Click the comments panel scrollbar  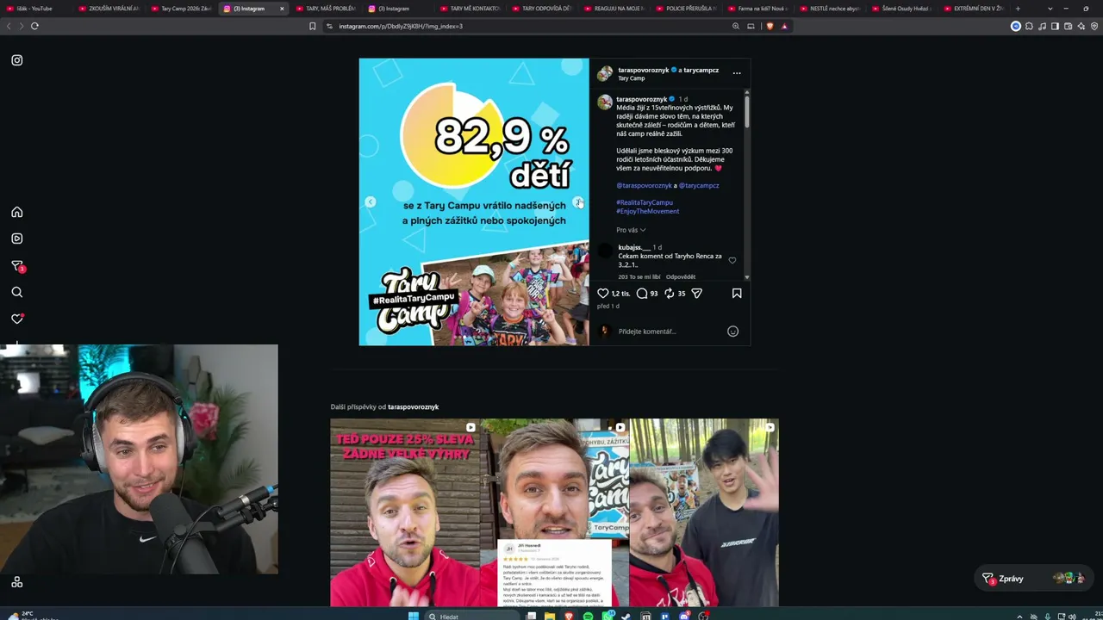pos(747,111)
